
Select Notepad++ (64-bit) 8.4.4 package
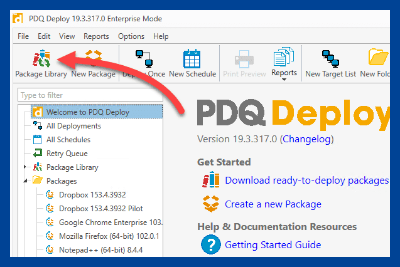(x=100, y=249)
